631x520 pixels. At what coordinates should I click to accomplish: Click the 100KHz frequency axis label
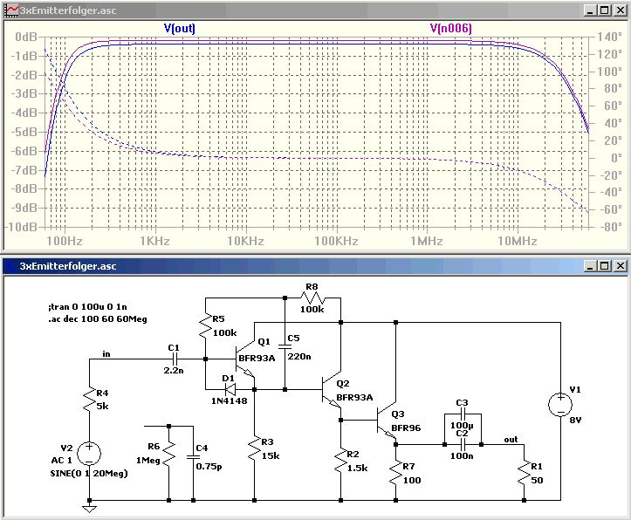coord(336,241)
